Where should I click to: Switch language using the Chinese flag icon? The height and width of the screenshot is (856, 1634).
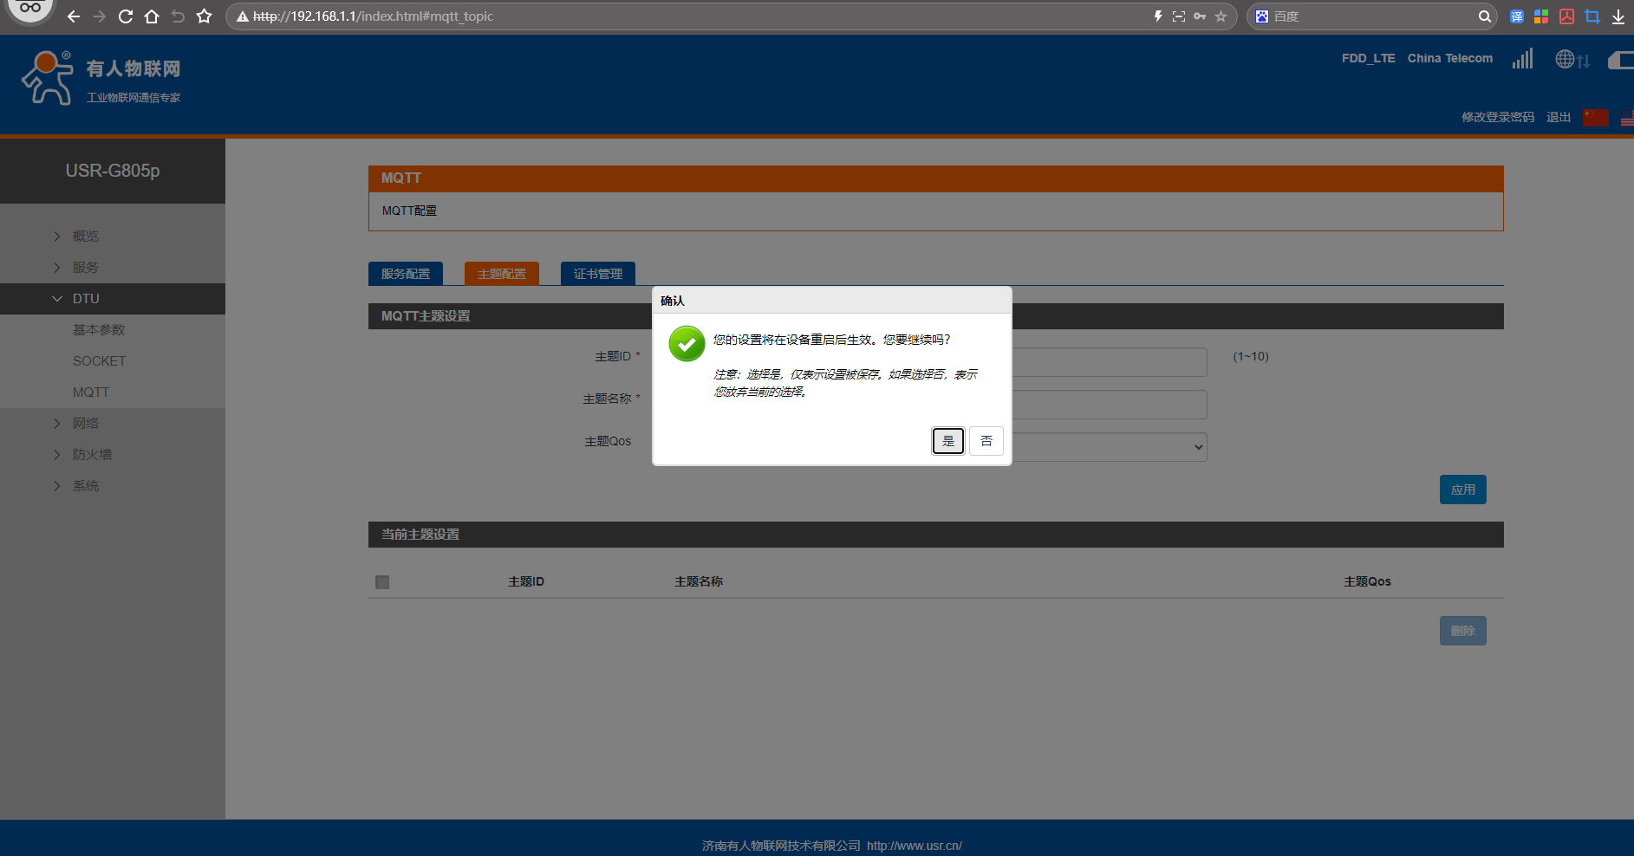coord(1595,117)
